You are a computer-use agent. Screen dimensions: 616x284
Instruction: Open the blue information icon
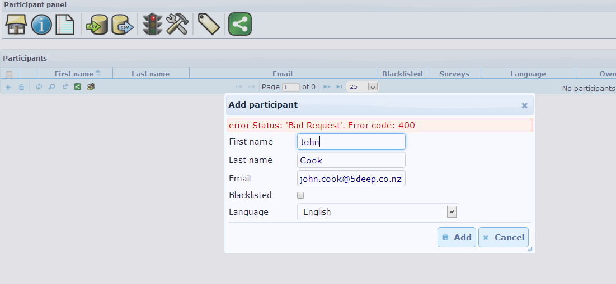click(41, 25)
